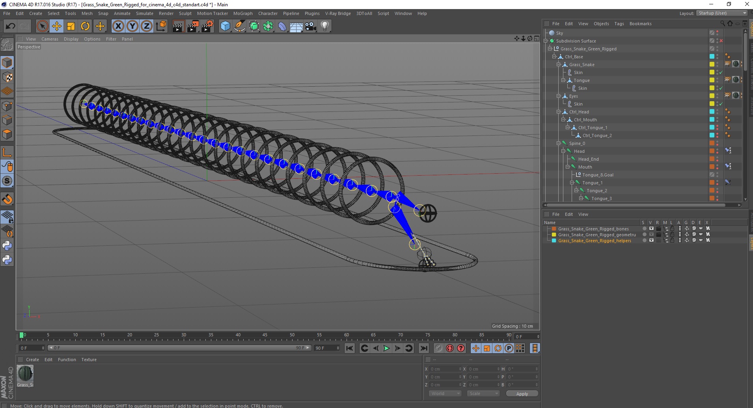The height and width of the screenshot is (408, 753).
Task: Toggle Subdivision Surface enable checkmark
Action: tap(721, 41)
